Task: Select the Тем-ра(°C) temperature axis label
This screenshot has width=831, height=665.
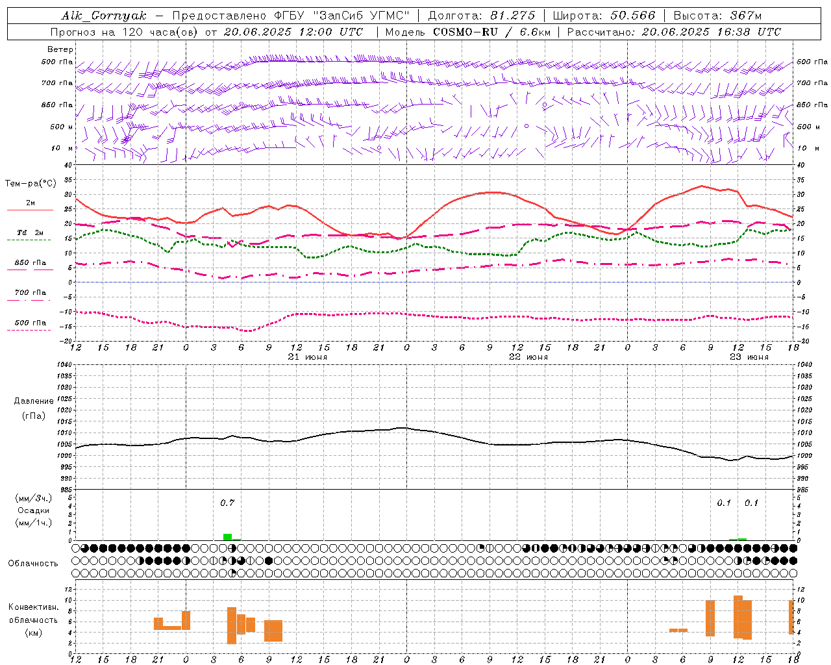Action: [31, 184]
